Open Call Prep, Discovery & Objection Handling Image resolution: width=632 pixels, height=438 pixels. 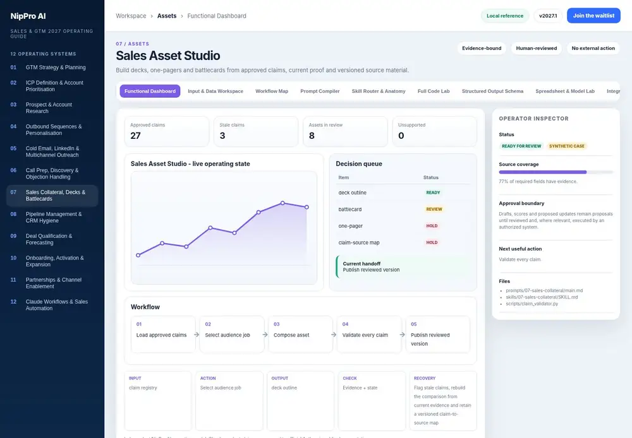coord(52,174)
